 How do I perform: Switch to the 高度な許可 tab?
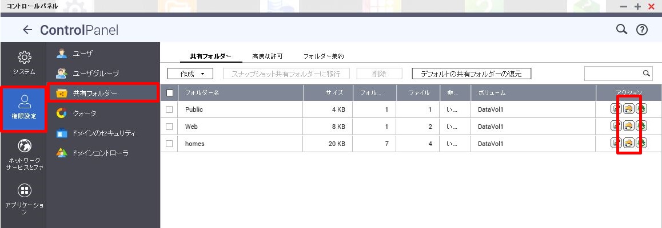pyautogui.click(x=267, y=56)
